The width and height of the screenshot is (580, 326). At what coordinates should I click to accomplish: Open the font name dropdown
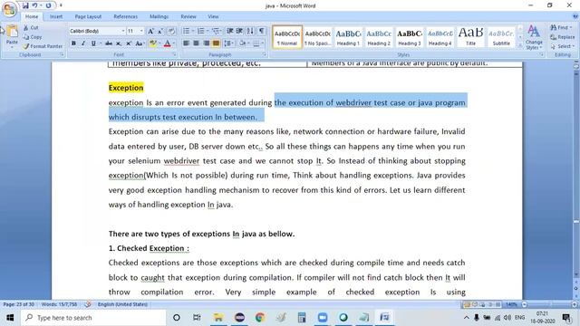(123, 32)
